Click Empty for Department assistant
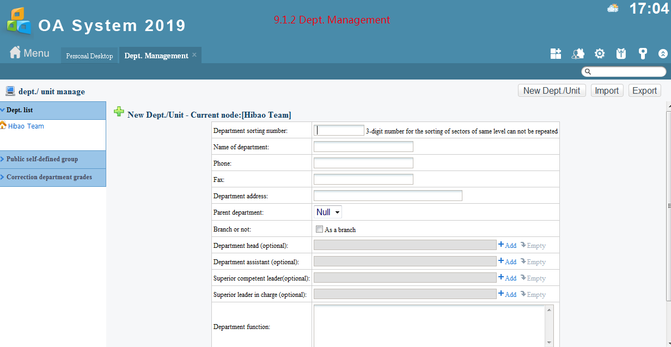Screen dimensions: 671x347 coord(533,261)
